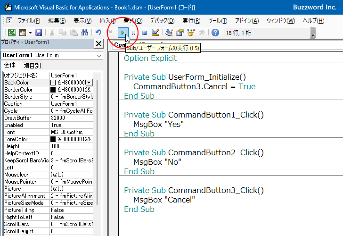Open the code window object combo box
This screenshot has height=236, width=343.
tap(228, 45)
